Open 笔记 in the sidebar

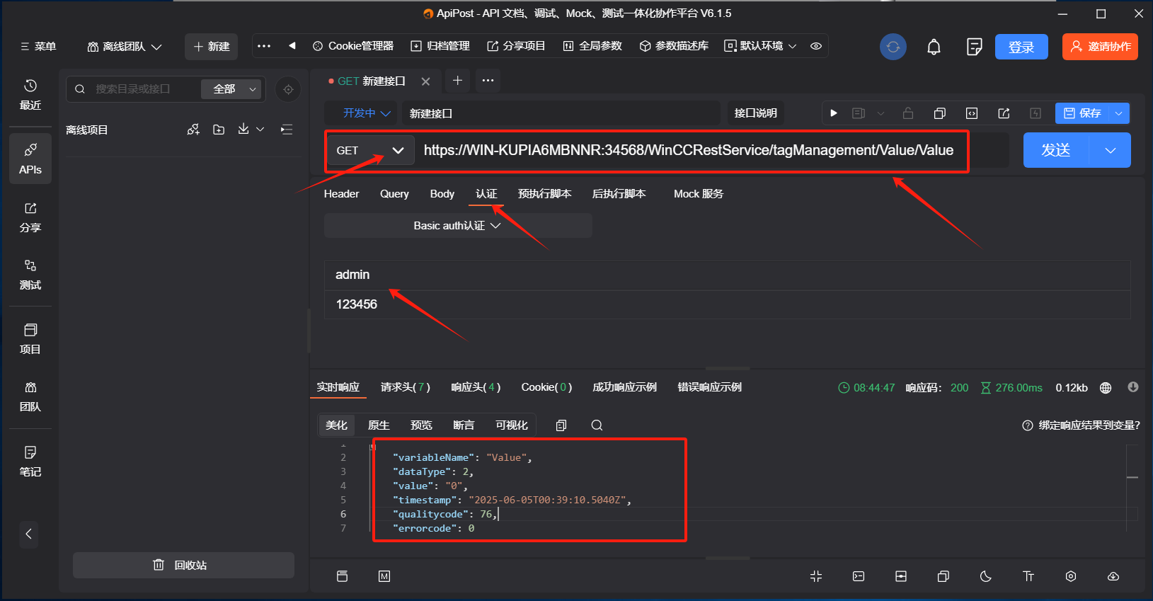coord(30,462)
